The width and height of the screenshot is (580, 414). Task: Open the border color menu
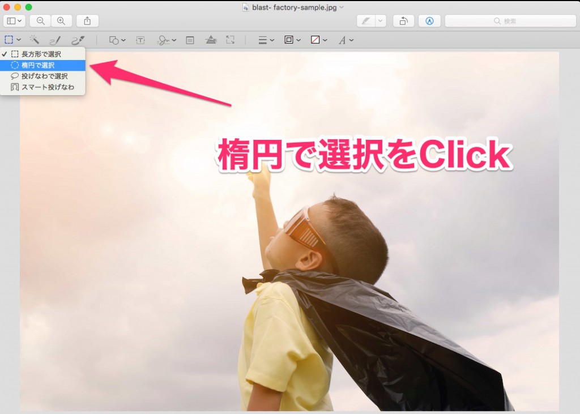tap(292, 40)
